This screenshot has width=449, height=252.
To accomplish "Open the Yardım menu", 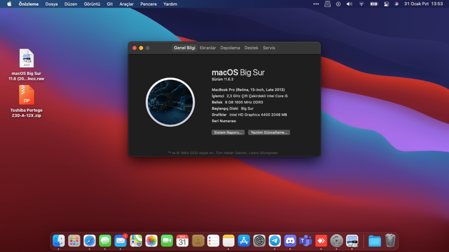I will click(x=170, y=4).
